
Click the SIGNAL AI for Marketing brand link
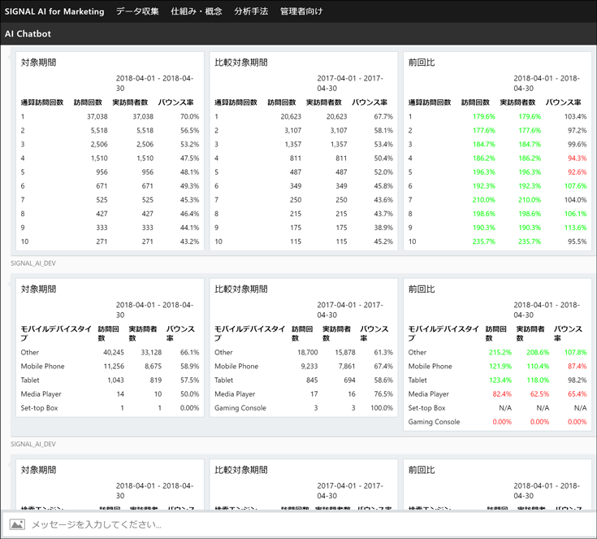(54, 11)
